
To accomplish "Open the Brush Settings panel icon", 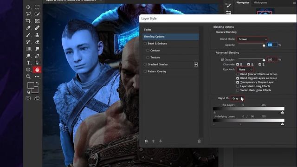I will (x=229, y=5).
